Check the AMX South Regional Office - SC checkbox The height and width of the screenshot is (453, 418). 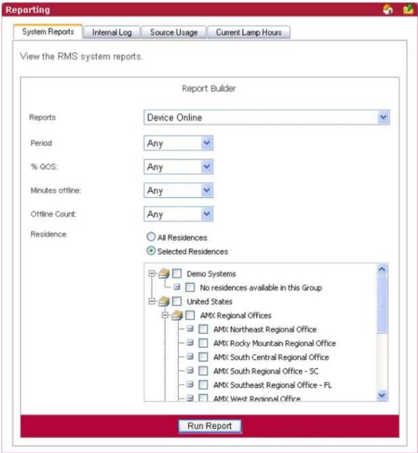coord(203,370)
